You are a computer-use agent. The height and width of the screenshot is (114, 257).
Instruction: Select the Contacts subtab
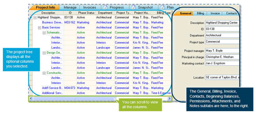(x=231, y=13)
